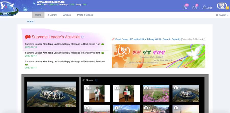The width and height of the screenshot is (230, 113).
Task: Click the red Korean emblem top right
Action: coord(222,6)
